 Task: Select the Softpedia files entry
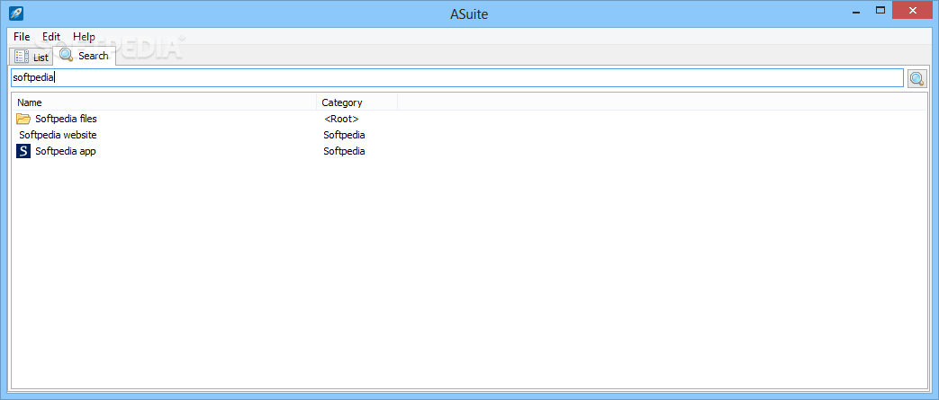[x=66, y=119]
